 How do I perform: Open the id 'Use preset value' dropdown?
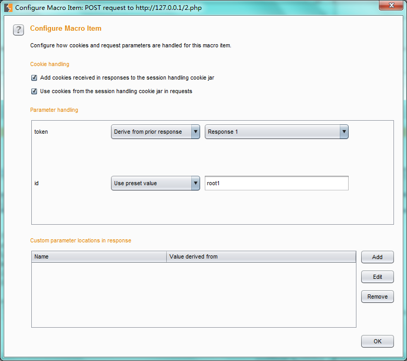(x=155, y=183)
